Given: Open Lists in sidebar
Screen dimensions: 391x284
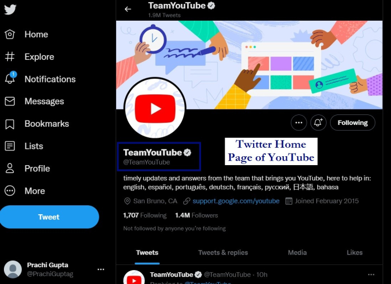Looking at the screenshot, I should (x=23, y=146).
